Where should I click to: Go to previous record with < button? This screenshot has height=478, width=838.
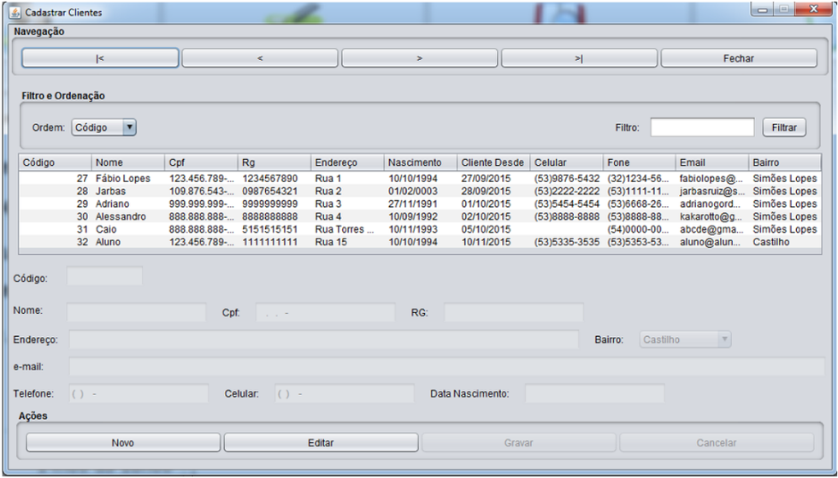(260, 58)
